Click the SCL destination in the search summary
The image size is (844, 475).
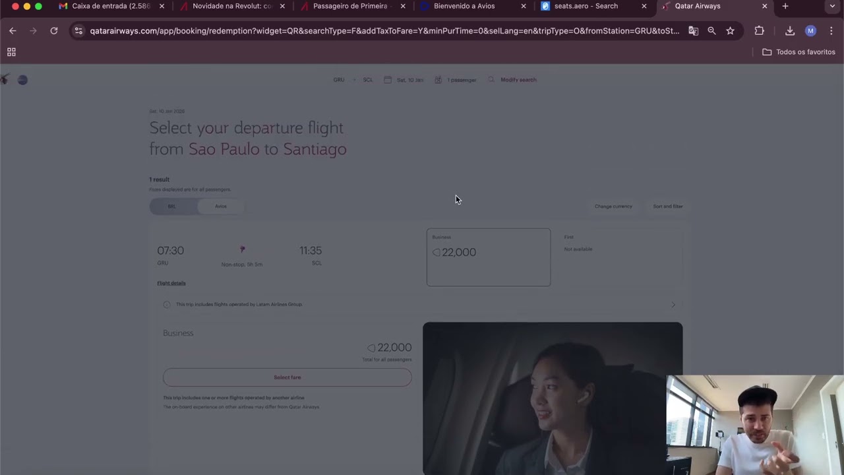368,80
